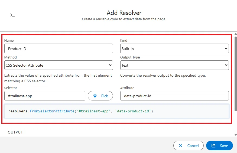Image resolution: width=237 pixels, height=153 pixels.
Task: Click the vertical scrollbar thumb
Action: pos(236,74)
